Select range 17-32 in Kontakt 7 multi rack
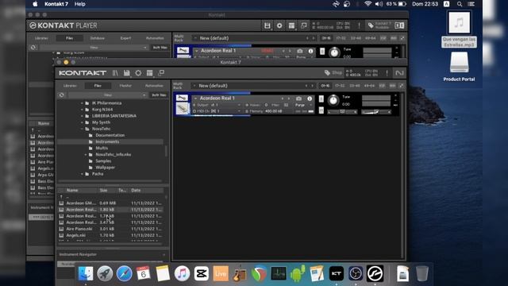Screen dimensions: 508x286 (x=340, y=86)
